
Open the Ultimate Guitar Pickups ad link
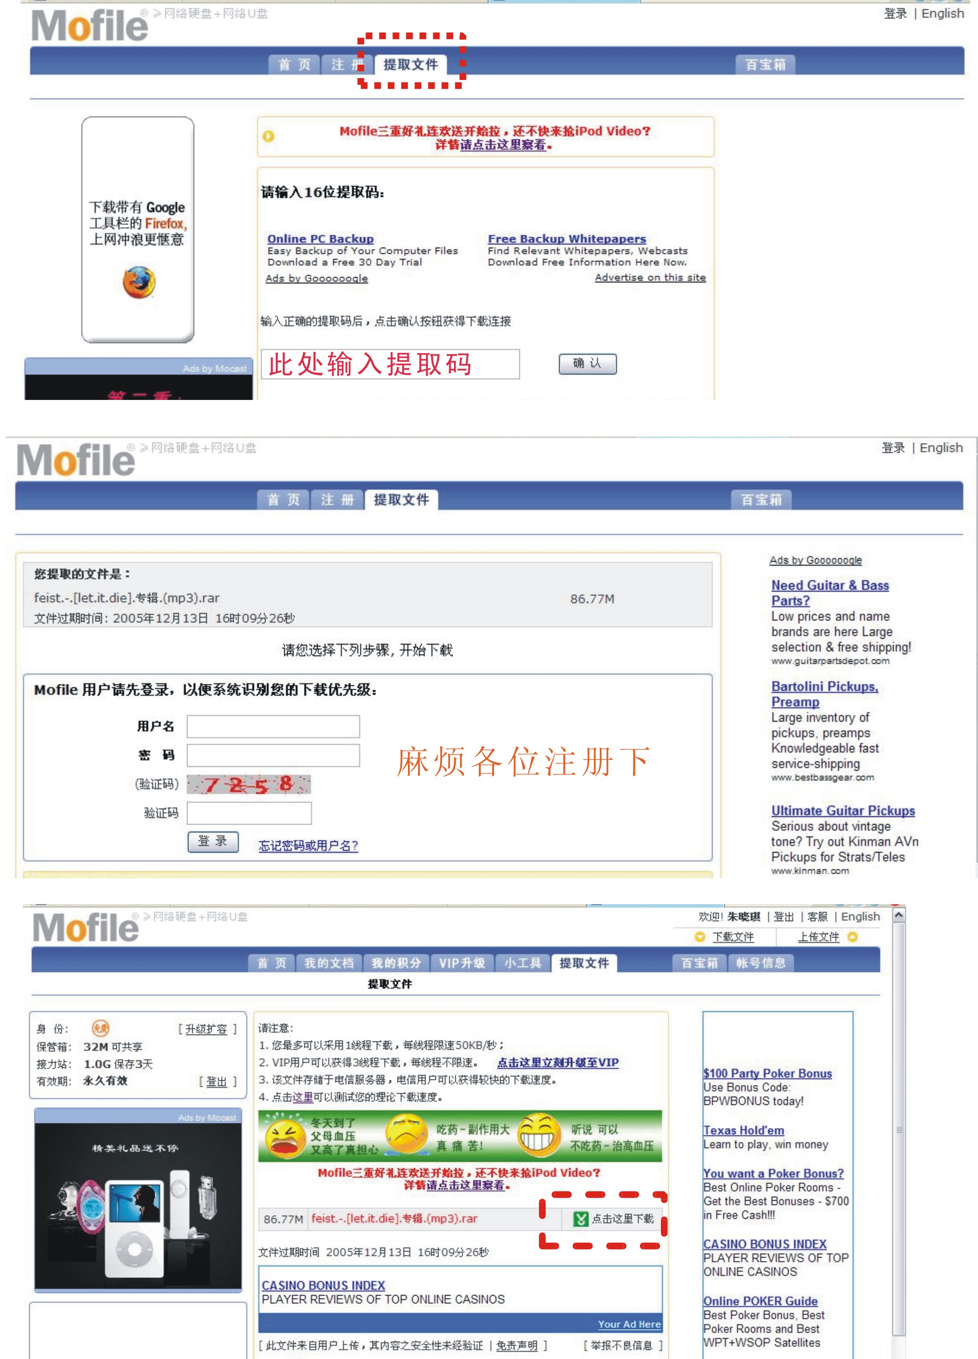click(843, 811)
